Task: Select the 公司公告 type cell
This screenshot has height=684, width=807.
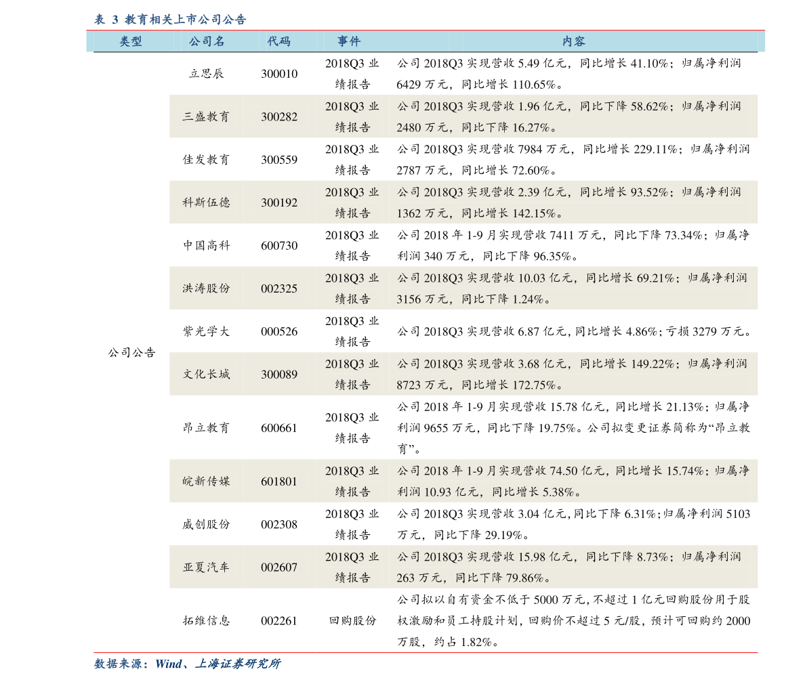Action: click(x=131, y=352)
